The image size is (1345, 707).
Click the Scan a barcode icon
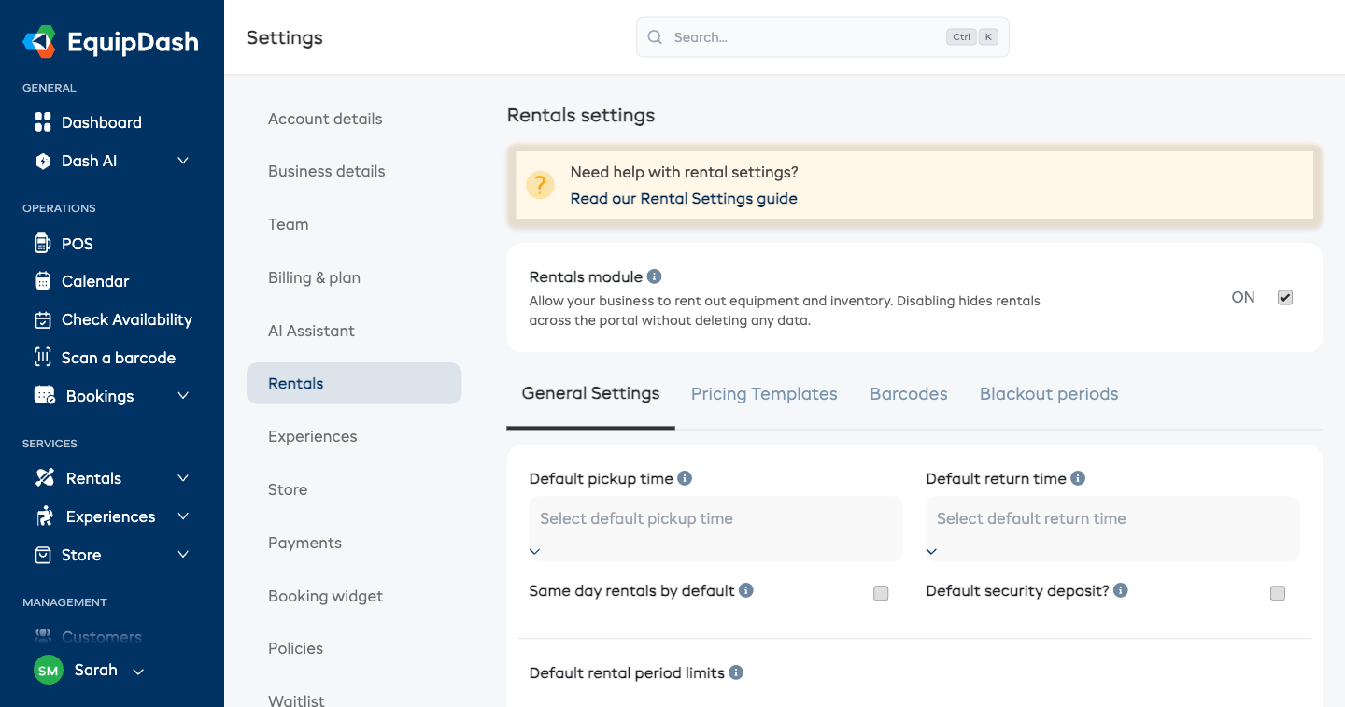pyautogui.click(x=42, y=358)
